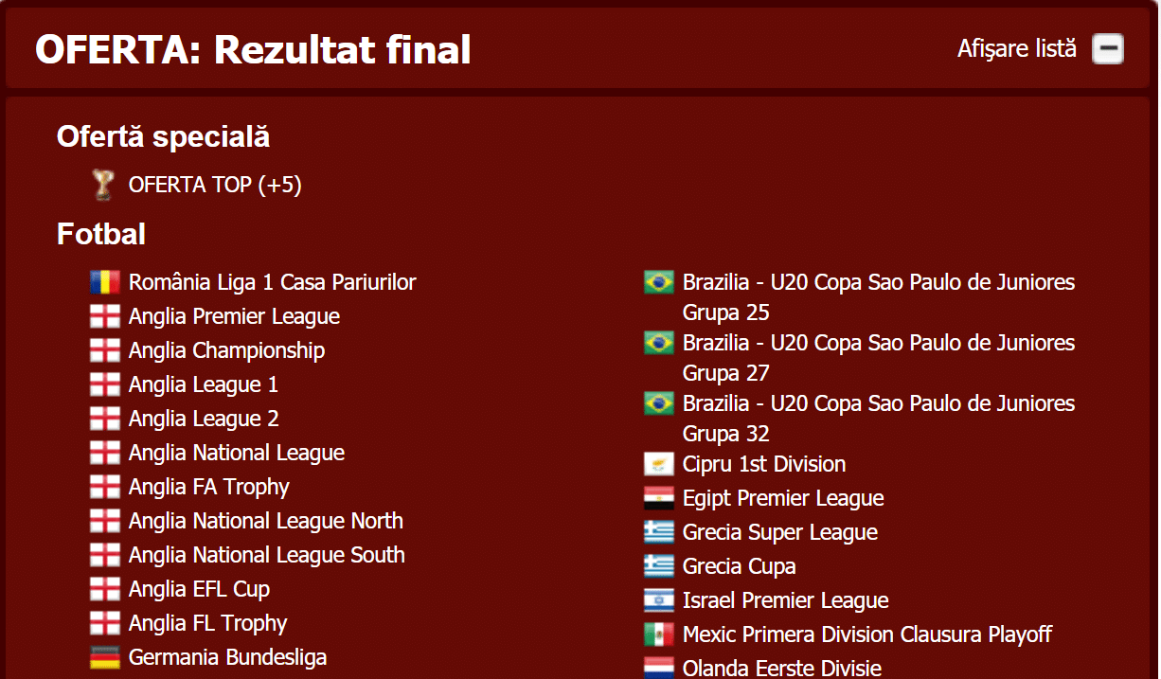Collapse the list with the minus button
Screen dimensions: 1161x679
pos(1108,48)
